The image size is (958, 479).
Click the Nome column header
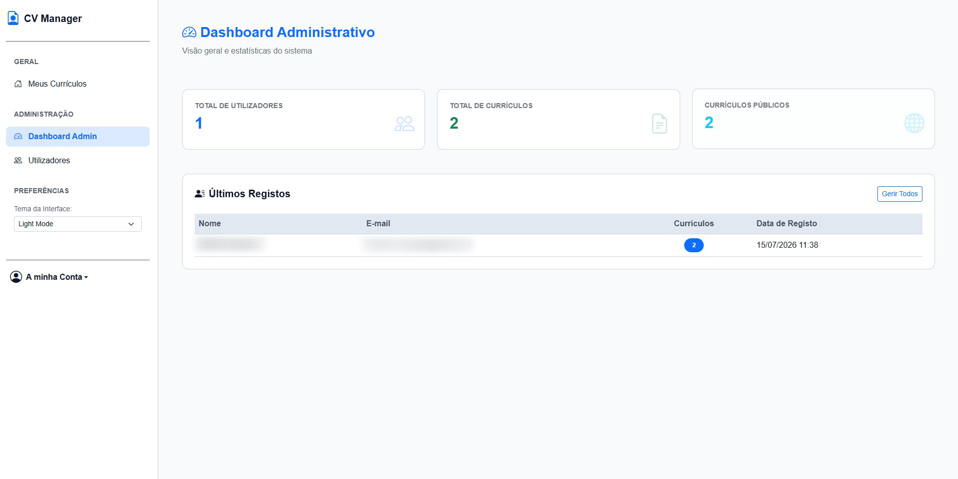click(210, 224)
